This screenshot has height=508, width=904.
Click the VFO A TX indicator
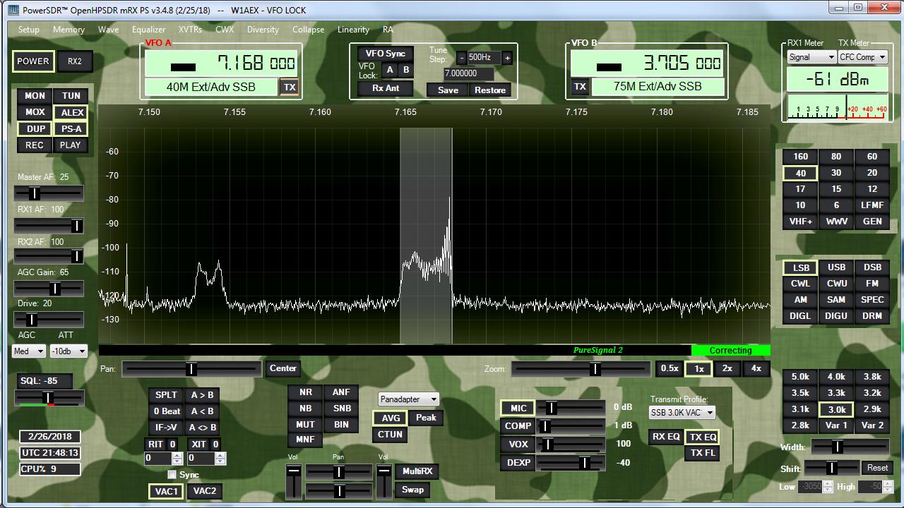click(x=290, y=87)
